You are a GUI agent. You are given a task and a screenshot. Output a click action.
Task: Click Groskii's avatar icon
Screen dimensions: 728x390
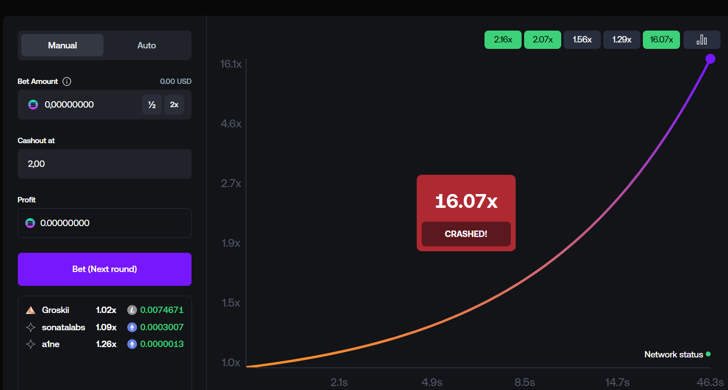[x=31, y=310]
